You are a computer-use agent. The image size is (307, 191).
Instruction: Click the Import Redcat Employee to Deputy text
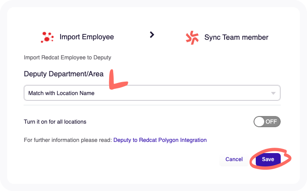pos(68,58)
